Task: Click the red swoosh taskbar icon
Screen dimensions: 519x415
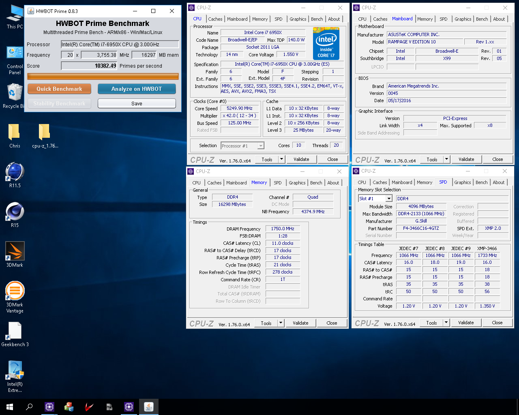Action: tap(89, 406)
